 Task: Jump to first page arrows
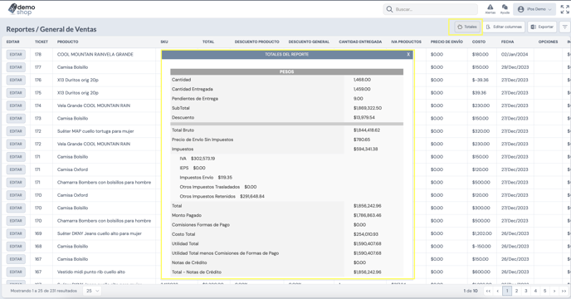pos(488,291)
